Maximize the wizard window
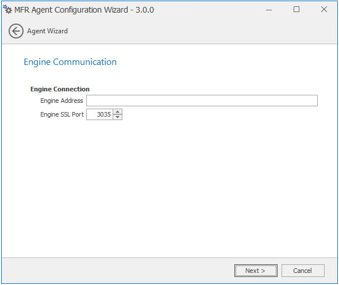This screenshot has width=339, height=285. (296, 9)
